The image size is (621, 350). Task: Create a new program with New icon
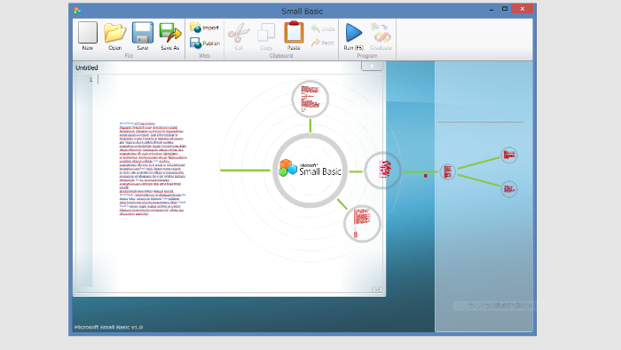88,36
